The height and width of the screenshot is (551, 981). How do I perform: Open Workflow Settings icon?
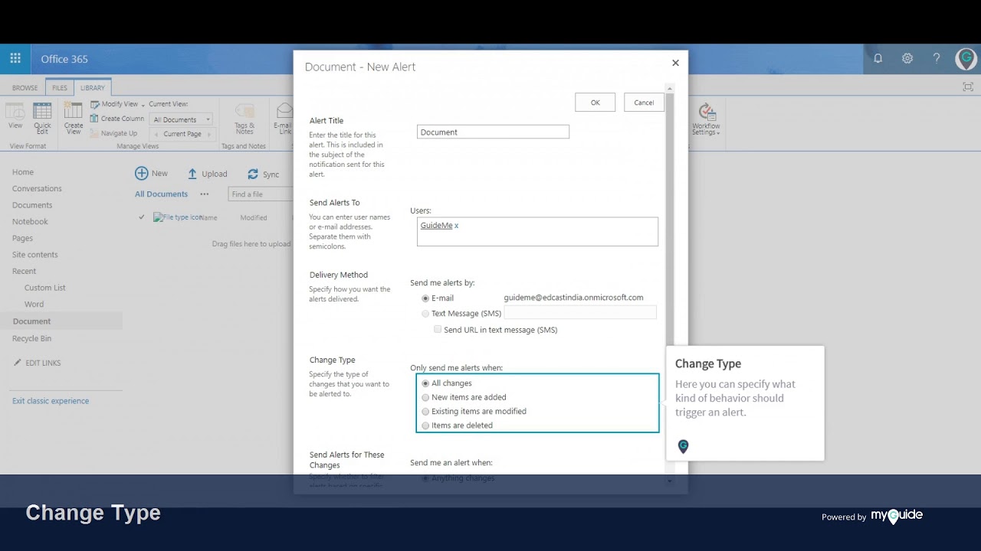click(707, 112)
